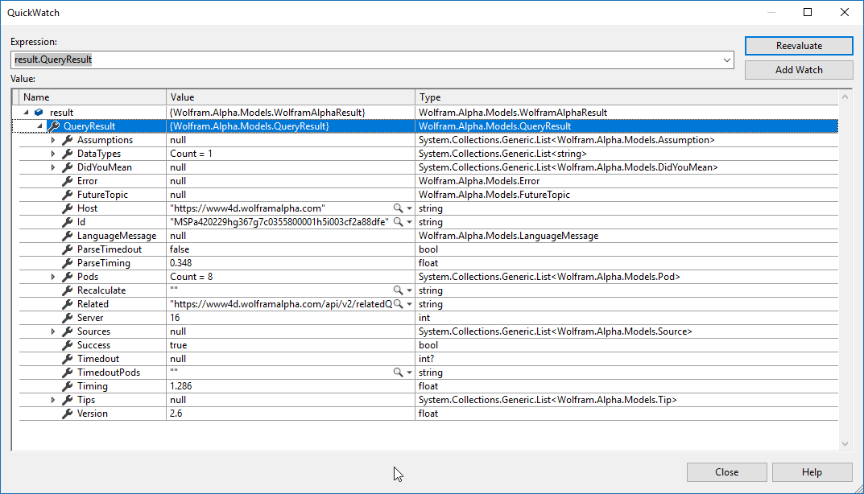Expand the Assumptions node
Image resolution: width=864 pixels, height=494 pixels.
click(x=53, y=140)
